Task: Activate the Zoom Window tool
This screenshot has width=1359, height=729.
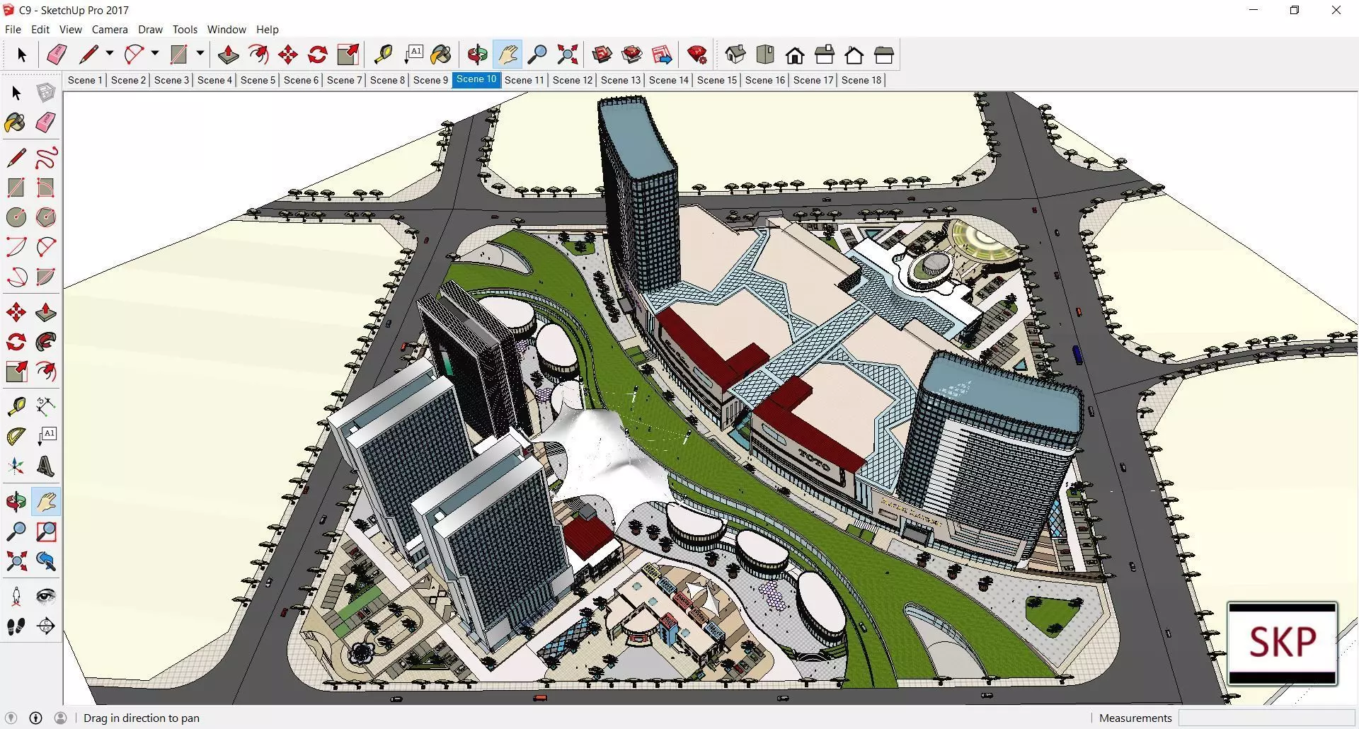Action: 46,532
